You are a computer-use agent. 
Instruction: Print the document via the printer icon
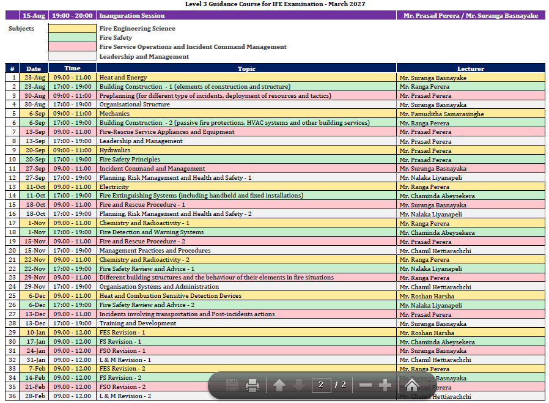click(x=252, y=385)
